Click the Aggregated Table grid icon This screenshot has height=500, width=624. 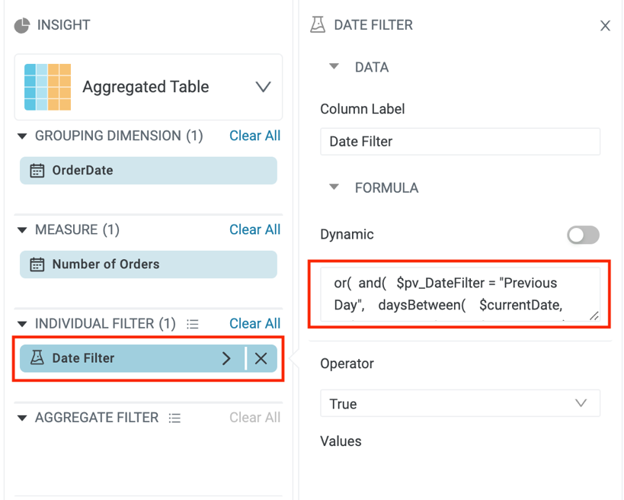pos(47,87)
